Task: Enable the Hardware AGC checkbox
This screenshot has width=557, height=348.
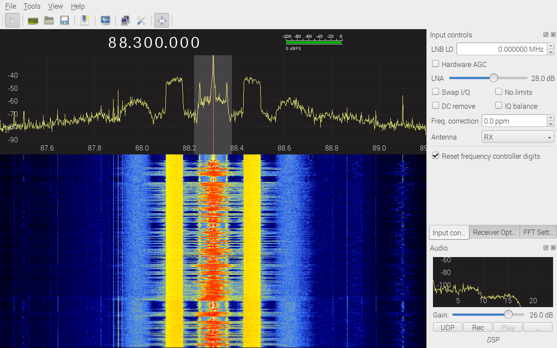Action: tap(436, 64)
